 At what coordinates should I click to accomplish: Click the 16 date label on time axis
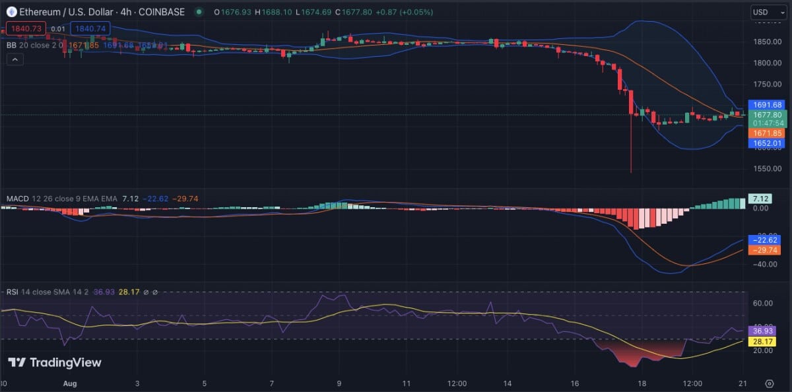(x=575, y=383)
